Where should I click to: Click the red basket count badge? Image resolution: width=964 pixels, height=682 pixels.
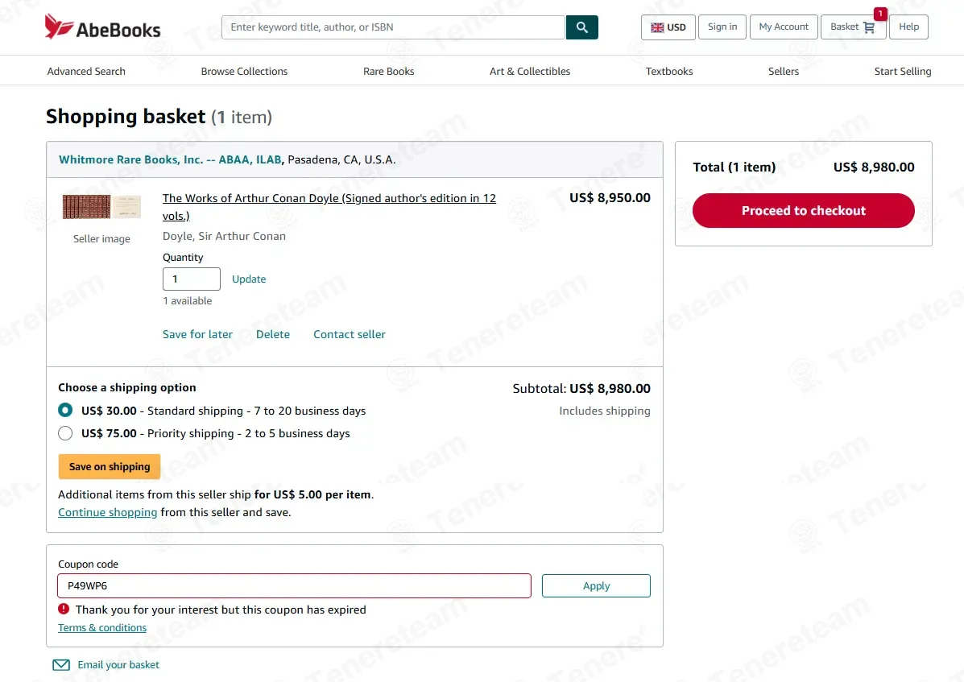pos(879,14)
